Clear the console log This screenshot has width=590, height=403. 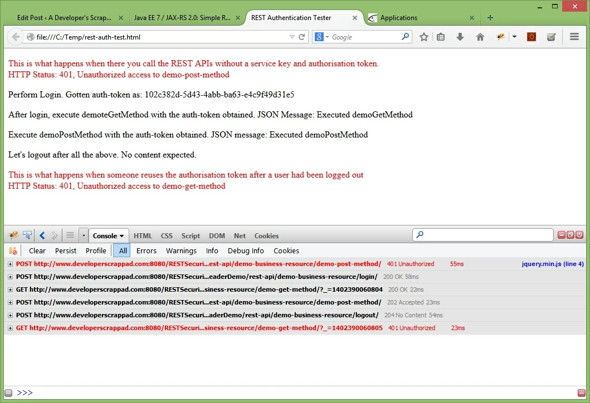point(37,250)
